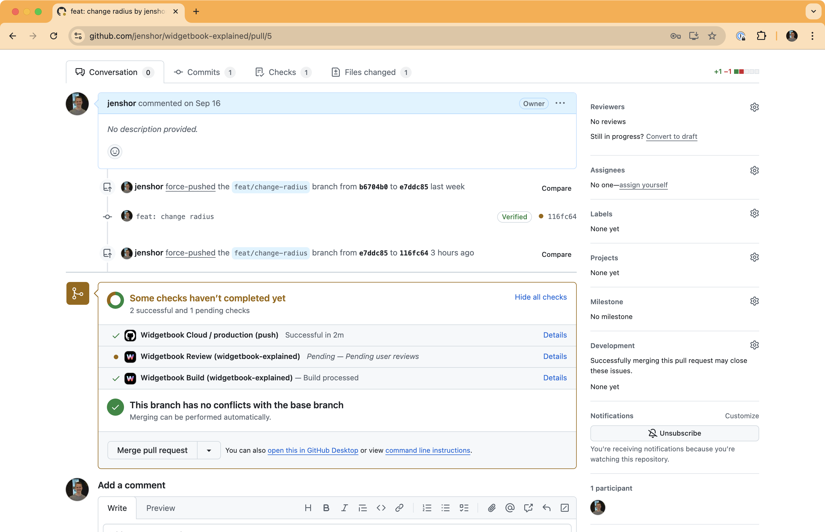Open the comment's three-dot options menu

pos(560,103)
